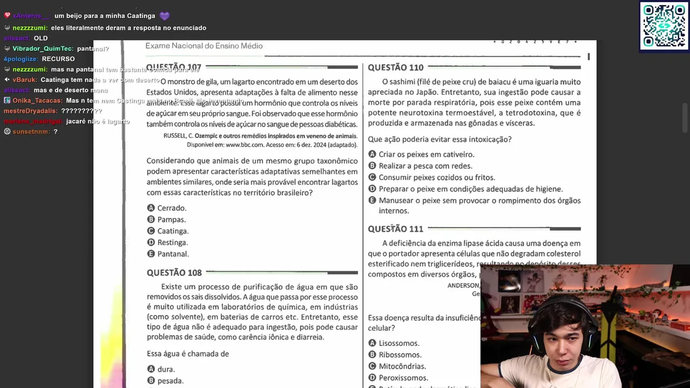Click the badge beside Onika_Tacacas

7,100
